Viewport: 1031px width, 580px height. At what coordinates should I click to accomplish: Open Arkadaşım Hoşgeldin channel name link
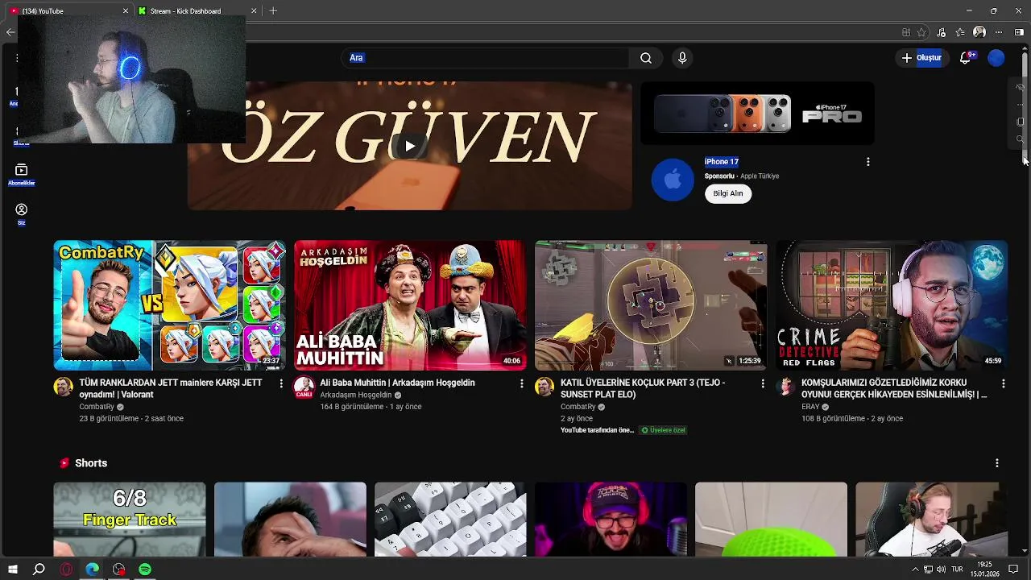tap(355, 395)
